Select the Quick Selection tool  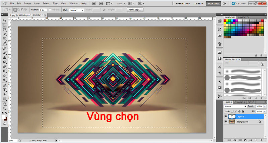pos(4,34)
